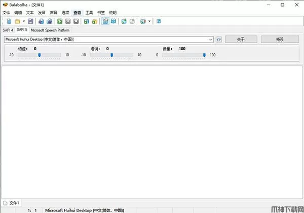The height and width of the screenshot is (213, 304).
Task: Click the refresh icon beside the voice list
Action: (x=219, y=39)
